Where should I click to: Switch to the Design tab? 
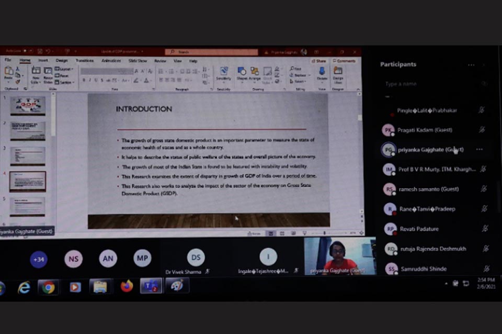click(x=62, y=60)
